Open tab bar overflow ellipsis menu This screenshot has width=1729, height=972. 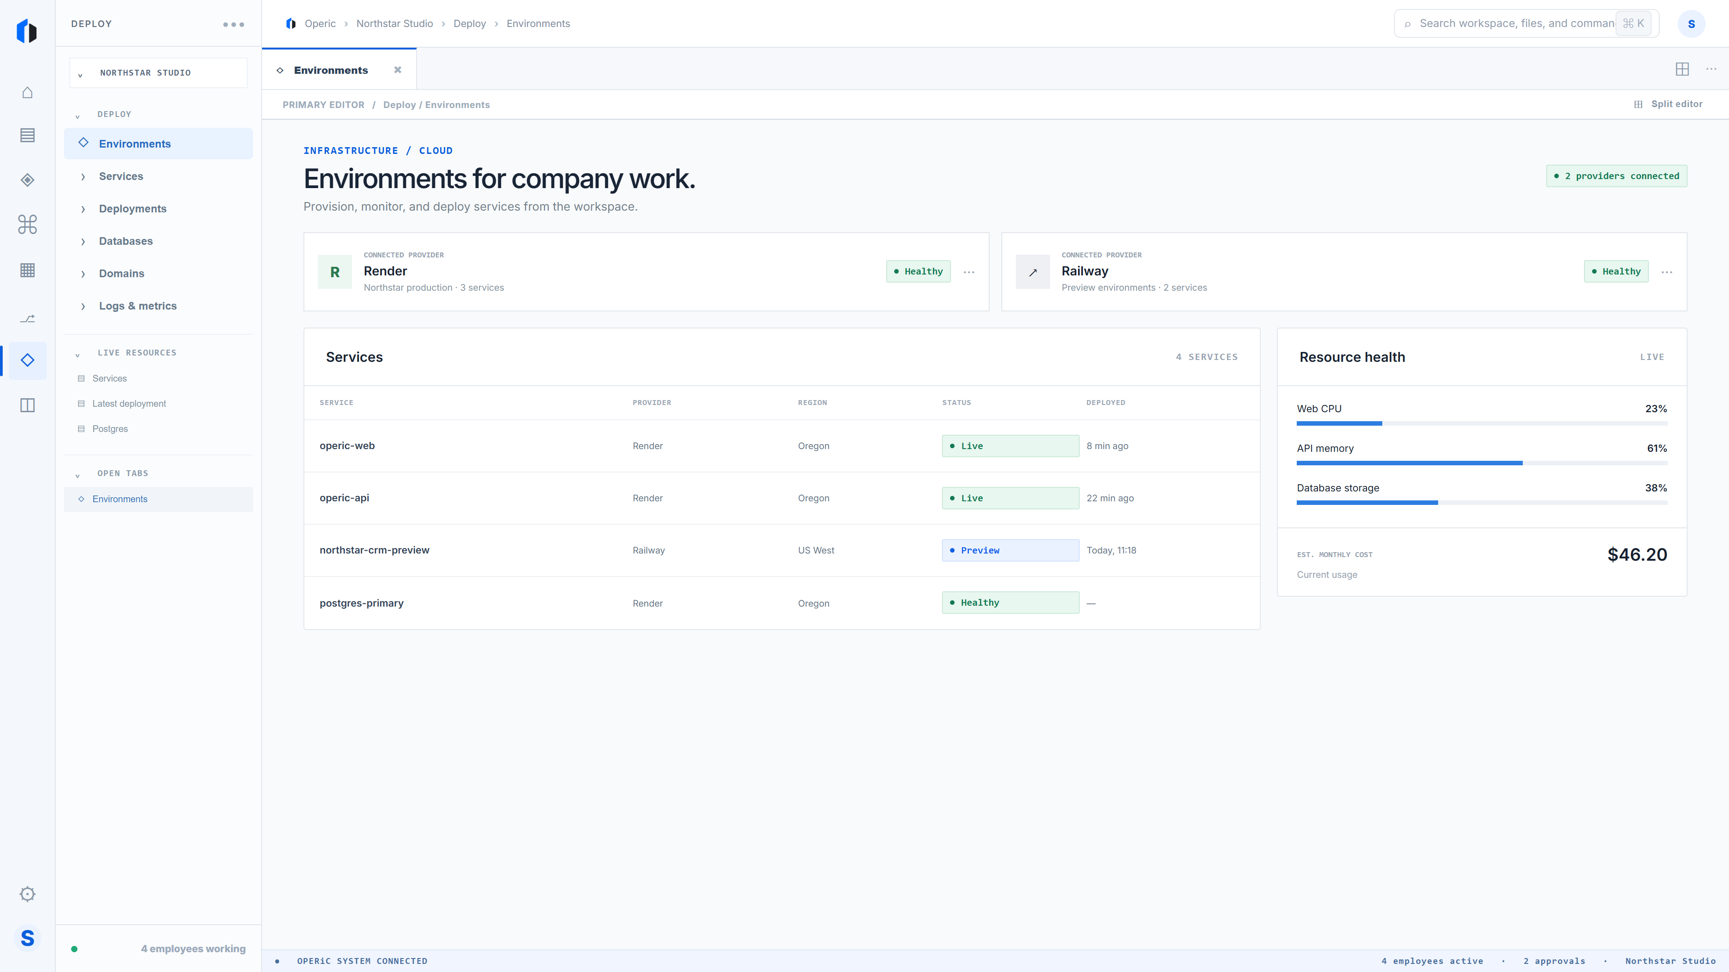pos(1711,69)
